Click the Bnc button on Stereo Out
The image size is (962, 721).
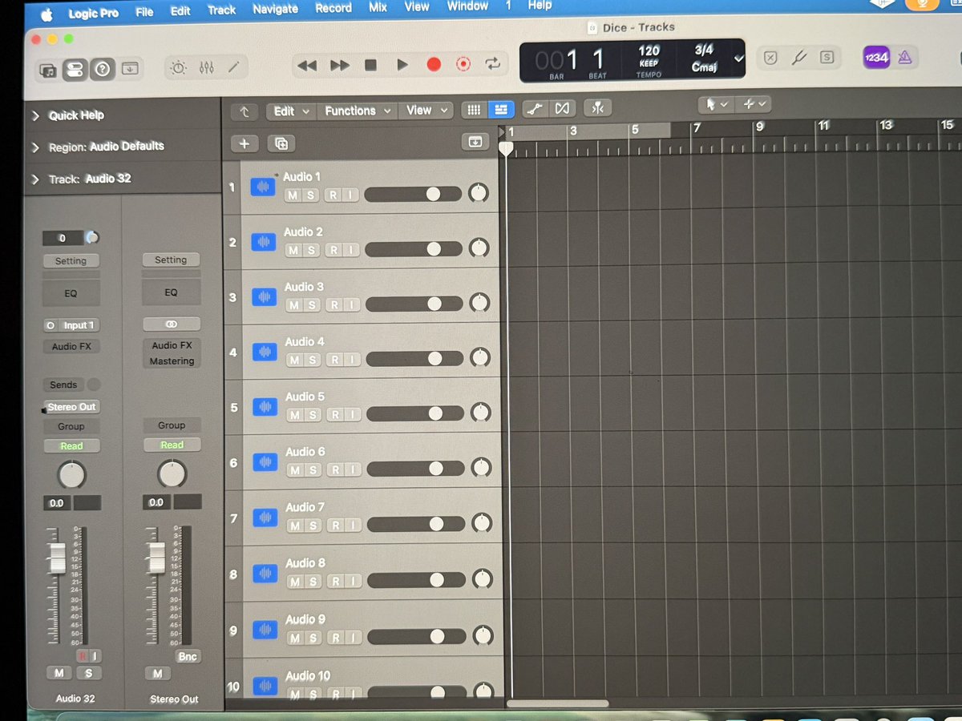point(187,657)
